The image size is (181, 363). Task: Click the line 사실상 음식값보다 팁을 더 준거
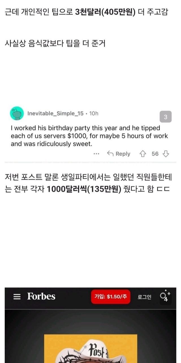(x=55, y=44)
